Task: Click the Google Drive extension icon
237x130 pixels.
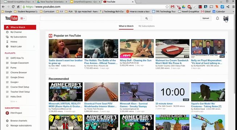Action: point(184,7)
